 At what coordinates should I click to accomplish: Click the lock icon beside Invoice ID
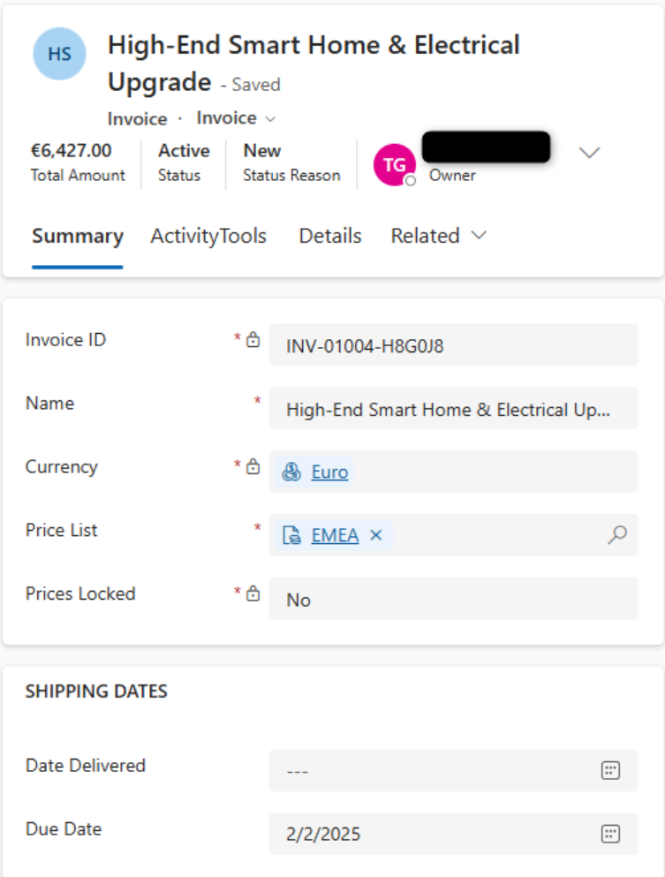point(253,339)
